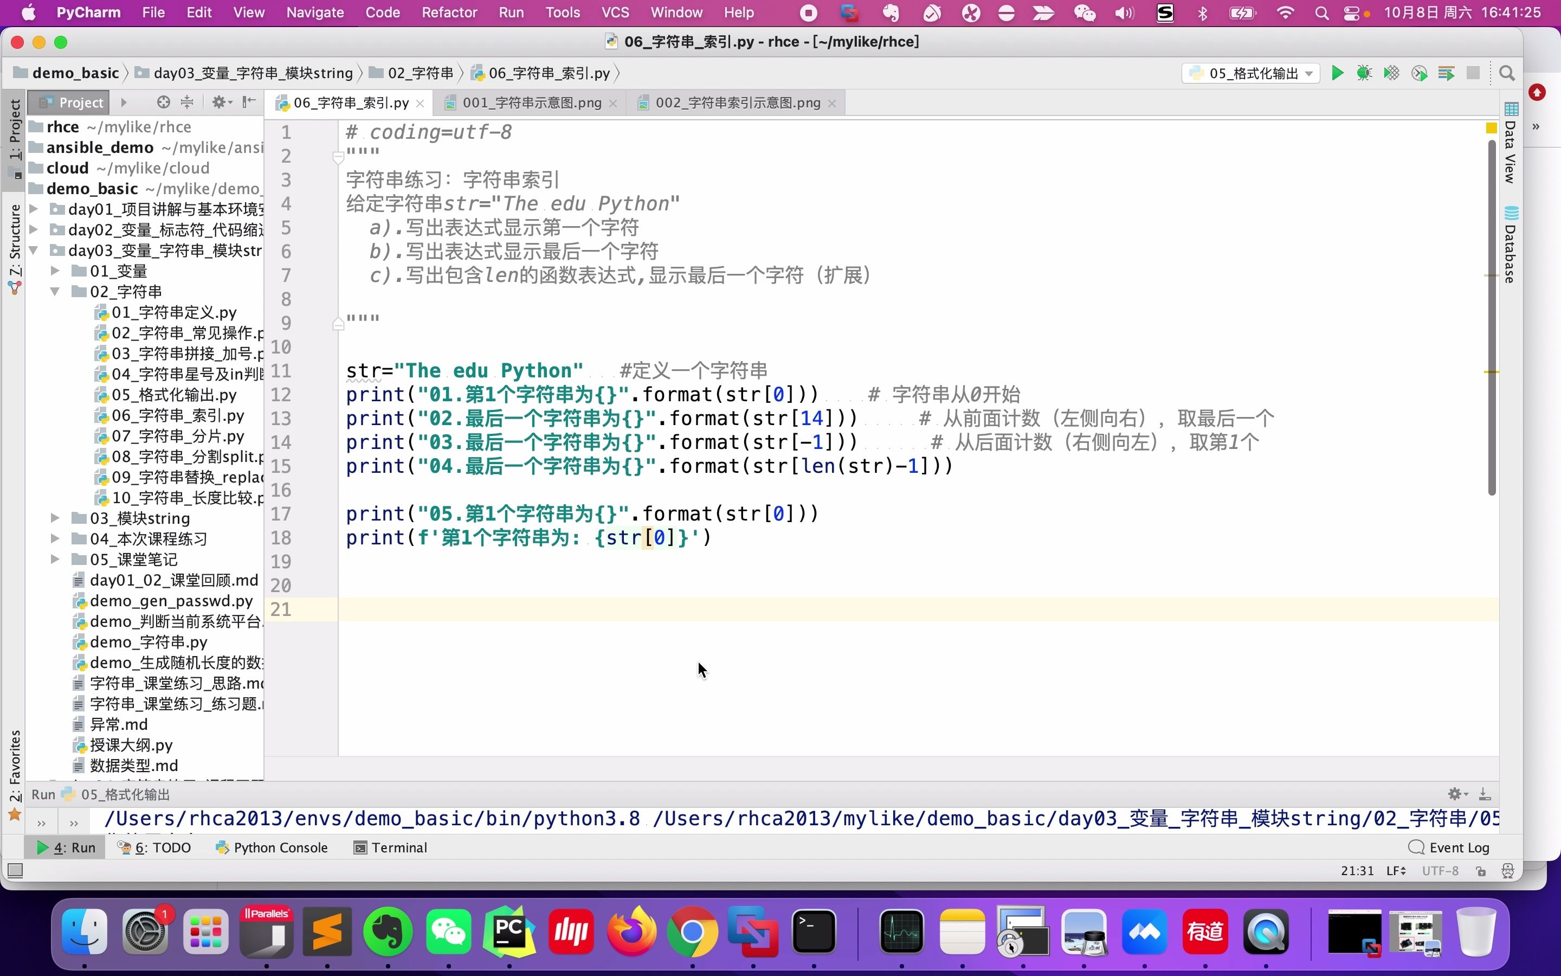Open the VCS menu
Screen dimensions: 1561x976
point(615,12)
